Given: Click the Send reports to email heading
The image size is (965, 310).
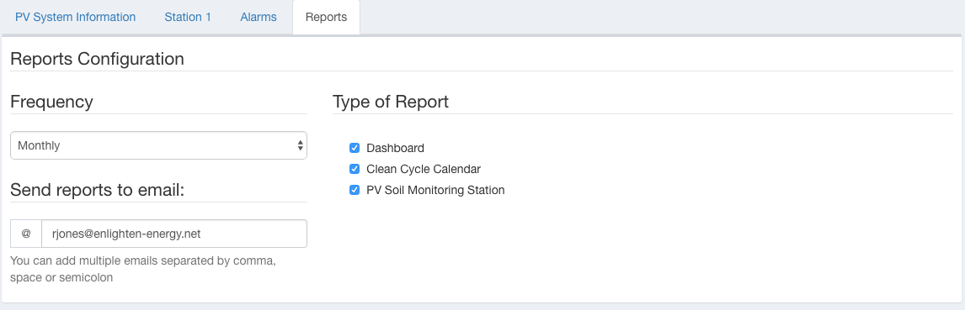Looking at the screenshot, I should pyautogui.click(x=98, y=190).
